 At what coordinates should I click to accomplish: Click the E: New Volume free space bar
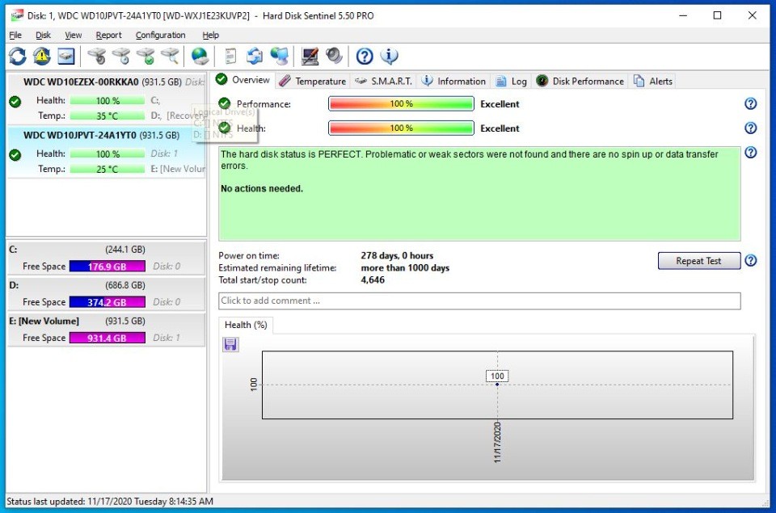coord(107,338)
